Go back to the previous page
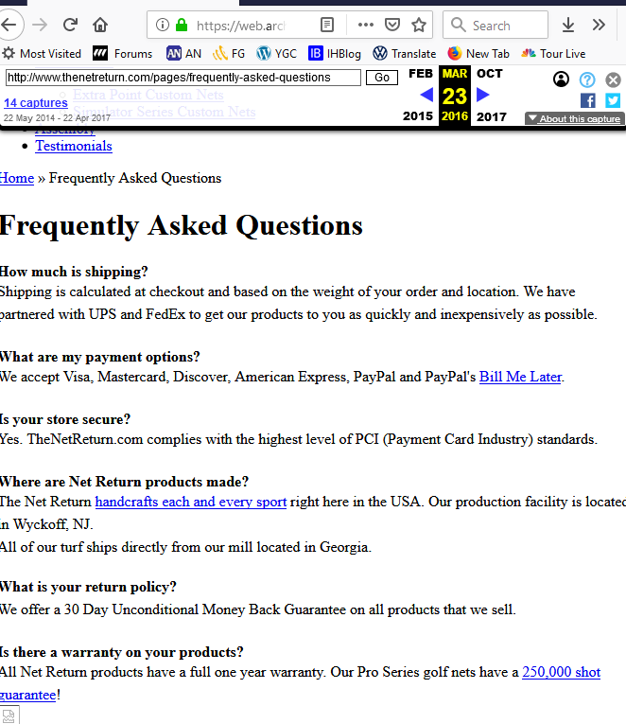Image resolution: width=626 pixels, height=724 pixels. click(x=9, y=25)
